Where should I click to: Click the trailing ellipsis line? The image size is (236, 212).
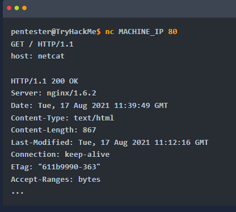click(18, 193)
